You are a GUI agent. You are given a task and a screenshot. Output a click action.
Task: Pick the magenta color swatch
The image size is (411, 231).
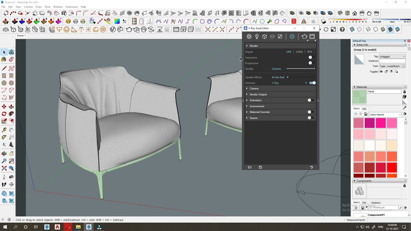click(x=370, y=123)
